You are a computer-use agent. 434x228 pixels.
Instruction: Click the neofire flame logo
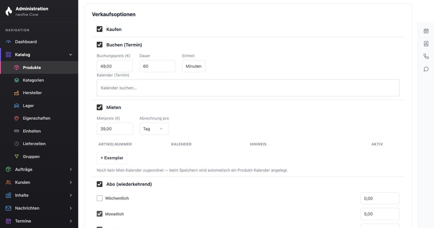point(9,11)
